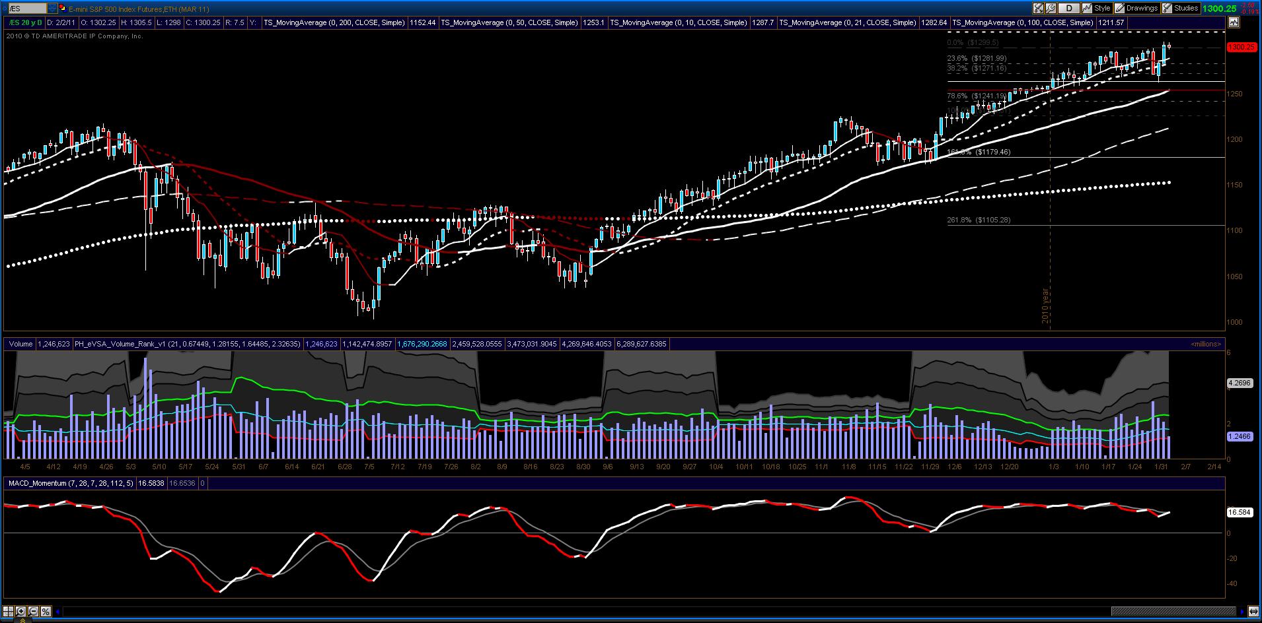Image resolution: width=1262 pixels, height=623 pixels.
Task: Select the D timeframe button
Action: click(x=1069, y=9)
